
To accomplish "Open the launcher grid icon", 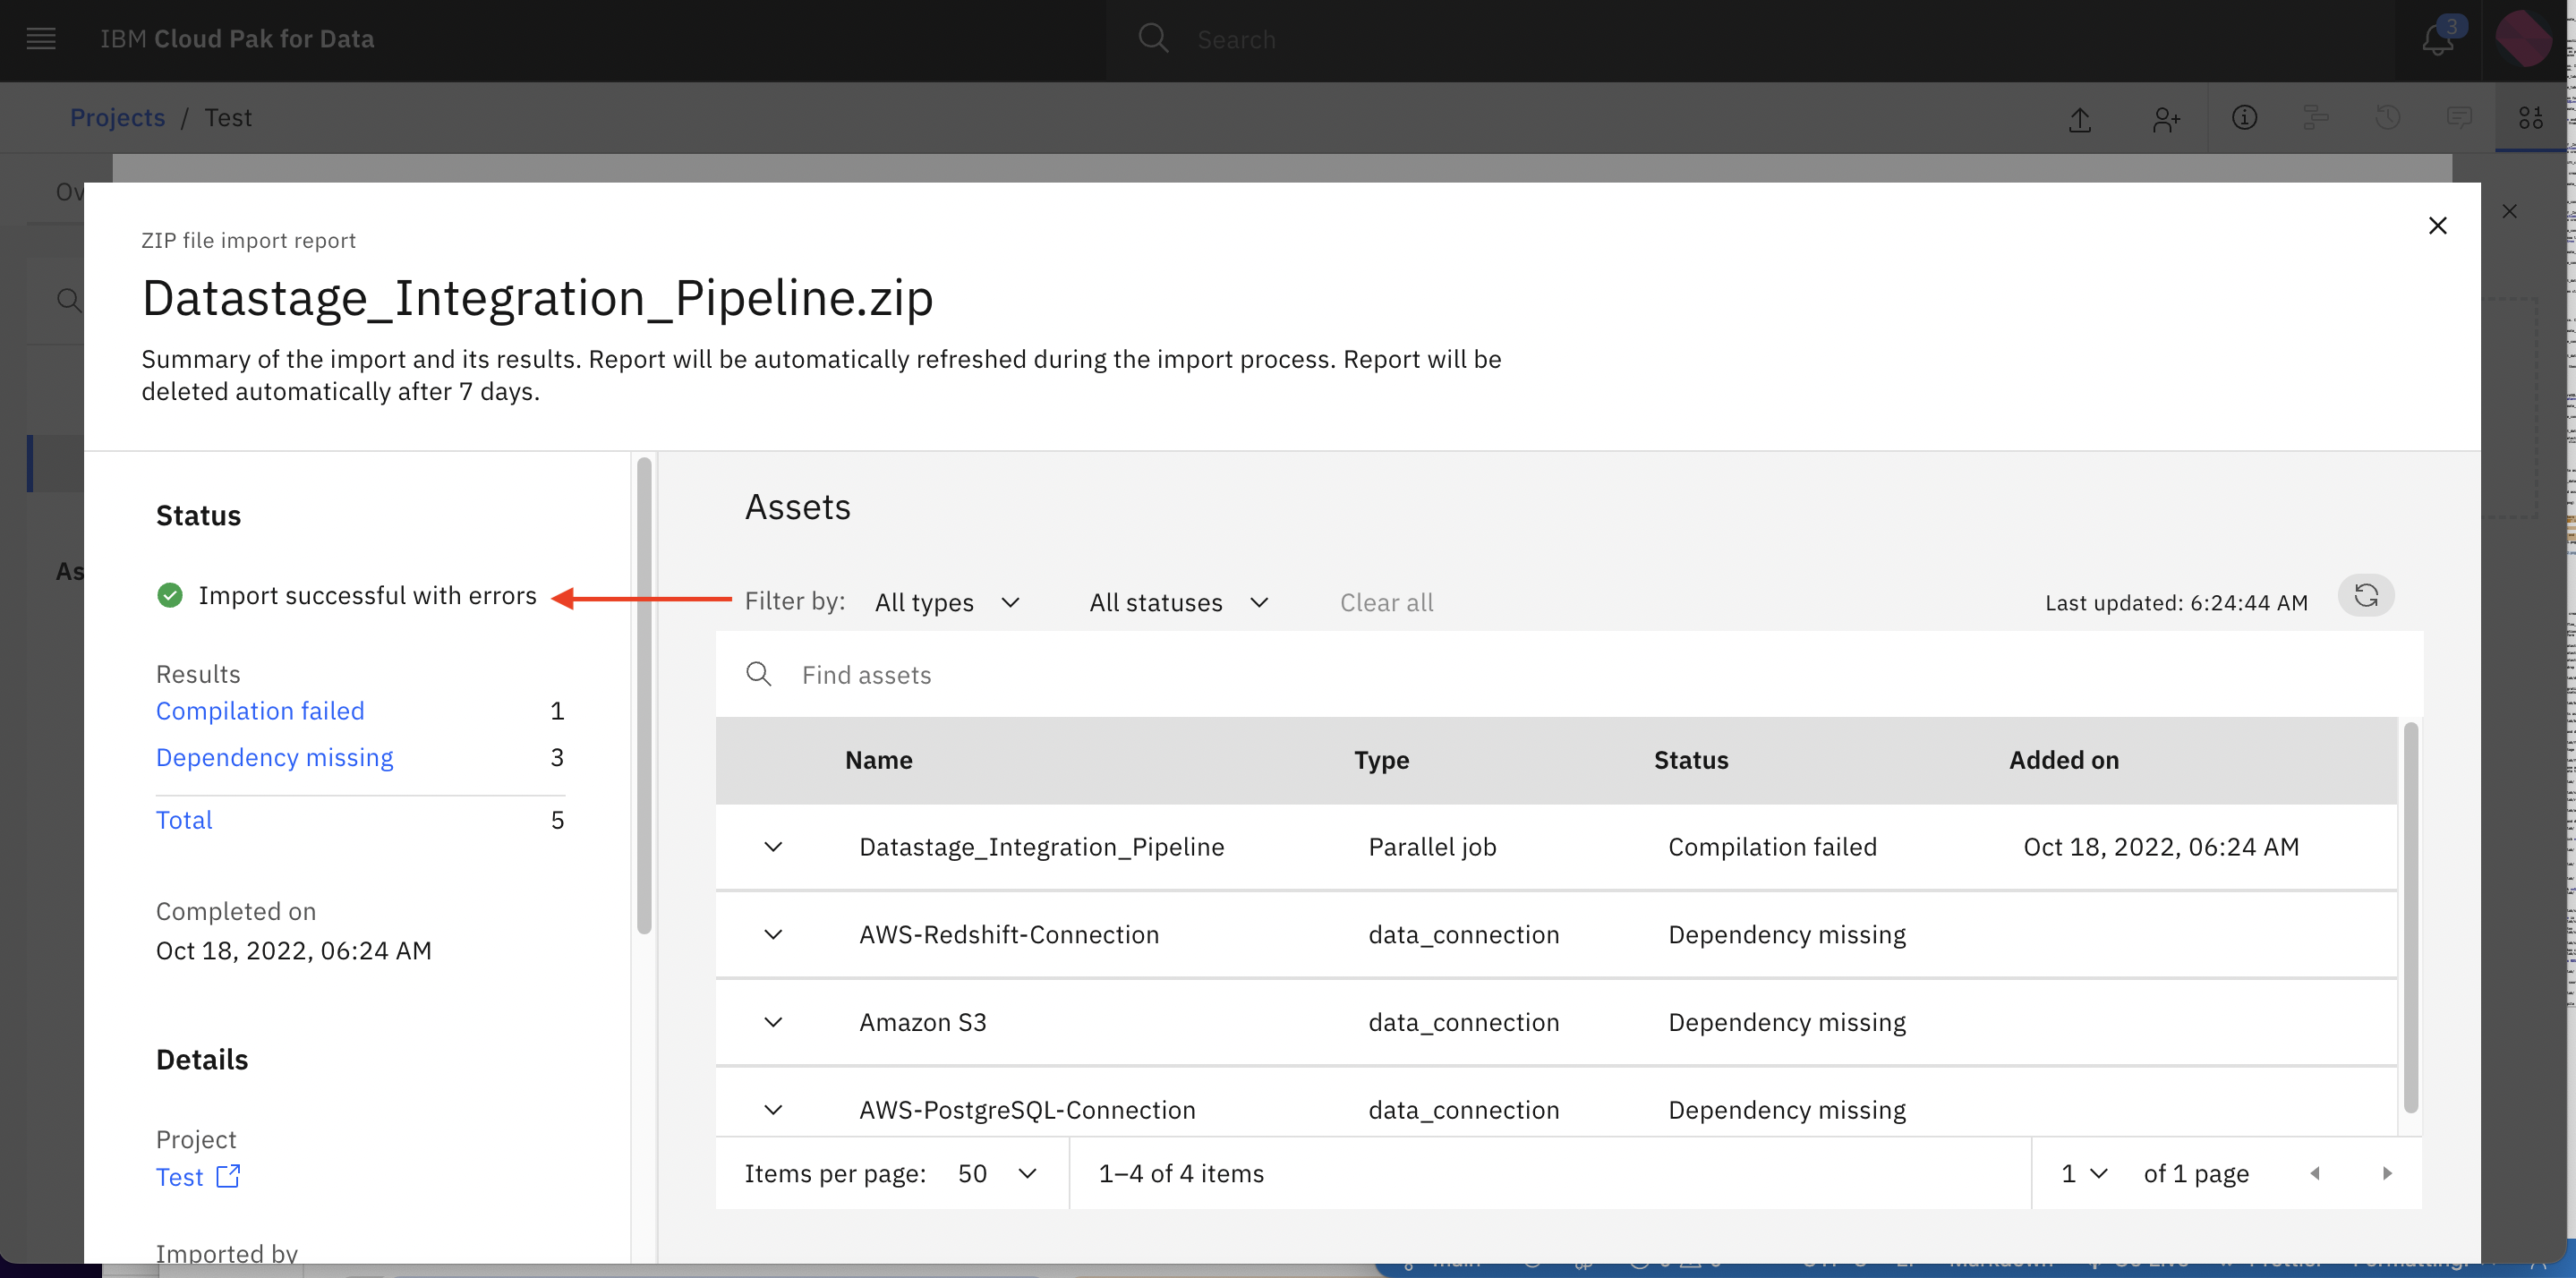I will (2530, 118).
